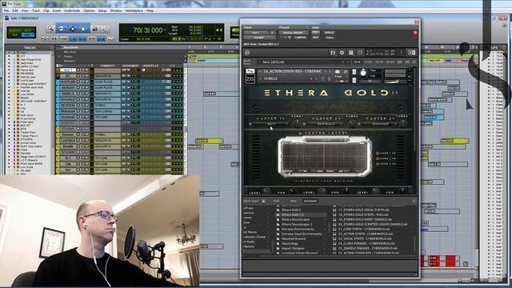Click the COMPARE button in plugin header
Screen dimensions: 512x288
coord(300,38)
